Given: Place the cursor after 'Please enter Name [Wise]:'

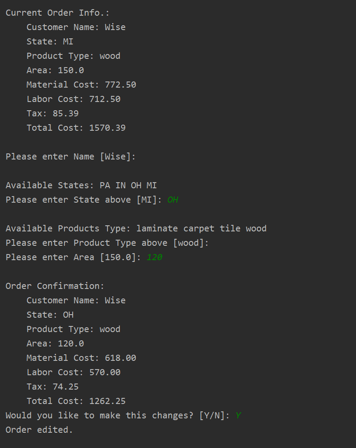Looking at the screenshot, I should pyautogui.click(x=137, y=156).
